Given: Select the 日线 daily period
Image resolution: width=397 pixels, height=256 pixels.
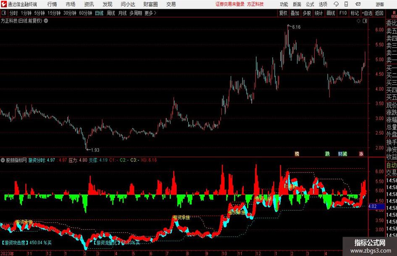Looking at the screenshot, I should click(99, 13).
